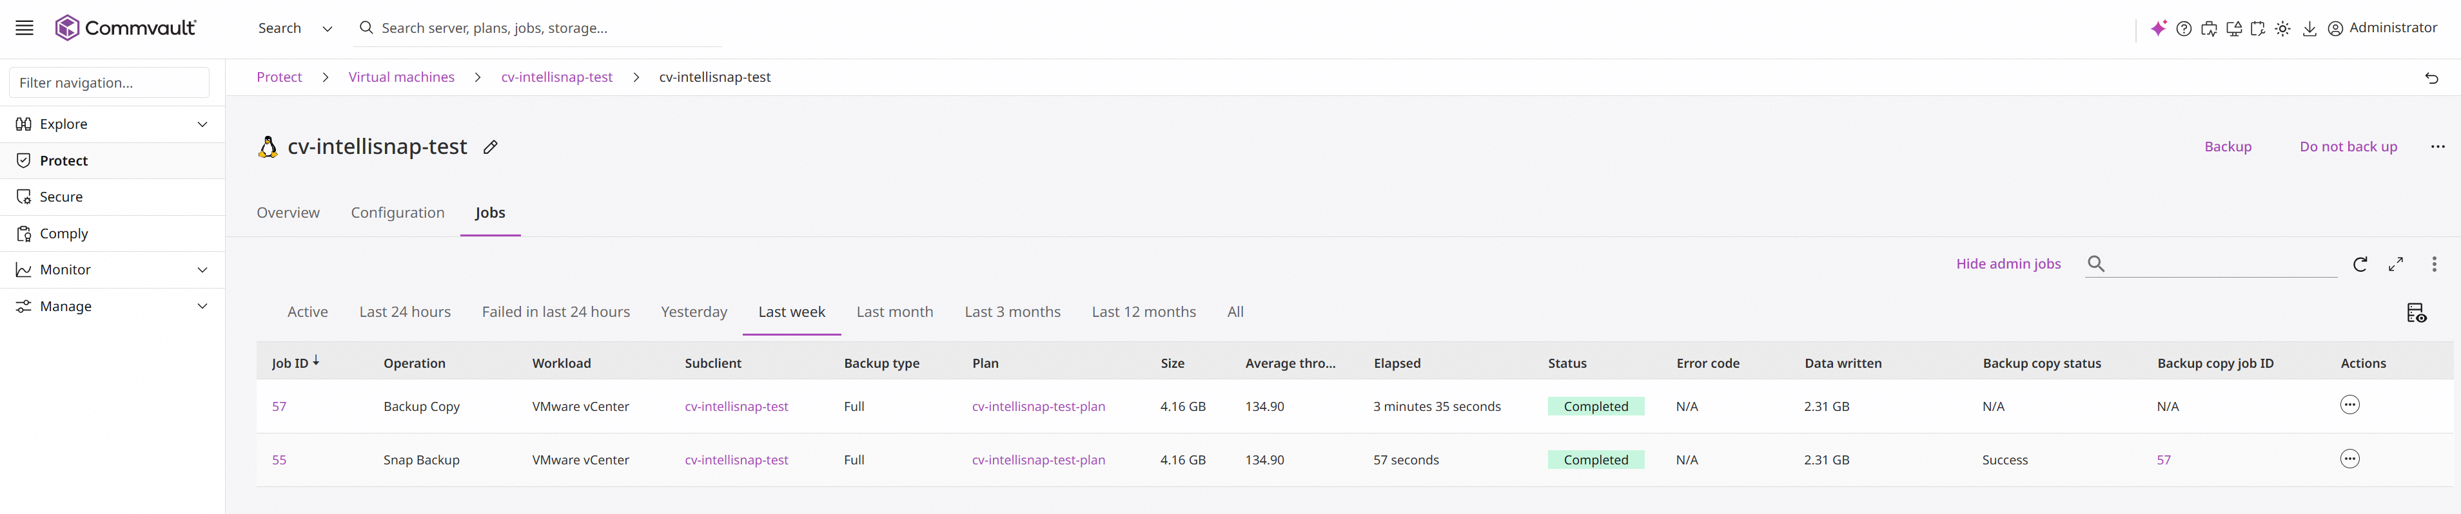Click the Filter navigation input field
This screenshot has height=514, width=2461.
coord(109,83)
